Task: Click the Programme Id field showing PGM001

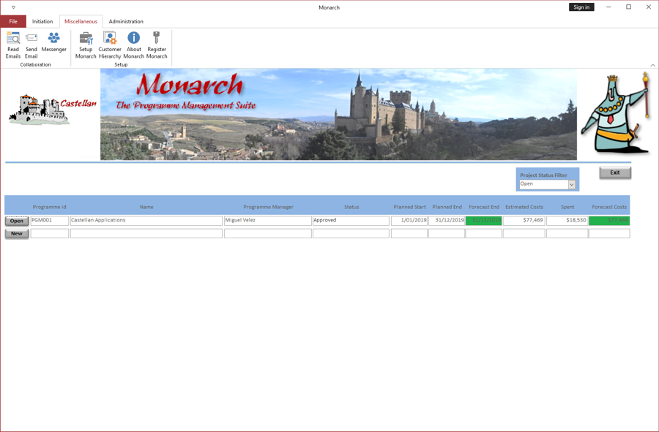Action: (50, 221)
